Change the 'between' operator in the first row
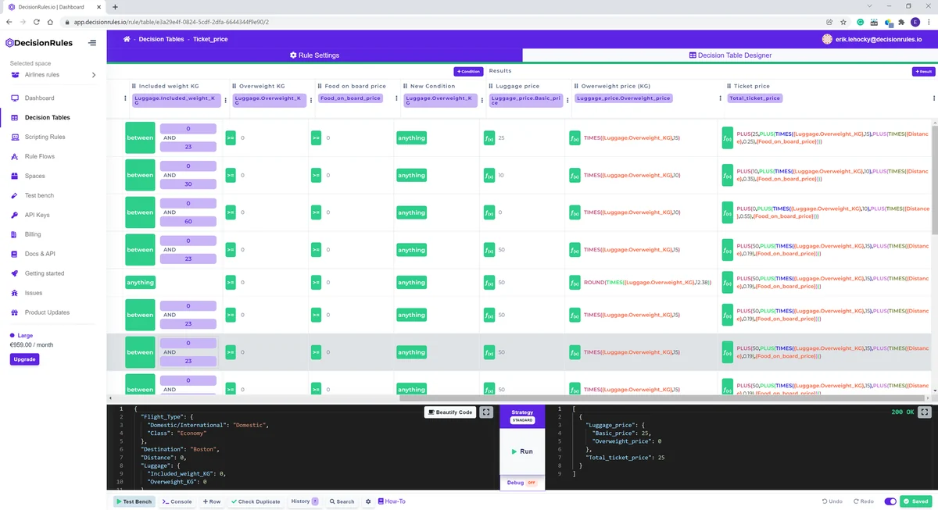938x510 pixels. coord(141,137)
